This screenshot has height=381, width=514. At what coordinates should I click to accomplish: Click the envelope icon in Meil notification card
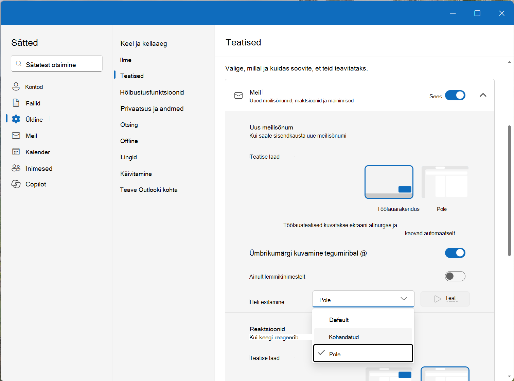238,96
